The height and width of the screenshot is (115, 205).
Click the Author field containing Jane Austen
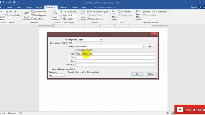coord(109,47)
